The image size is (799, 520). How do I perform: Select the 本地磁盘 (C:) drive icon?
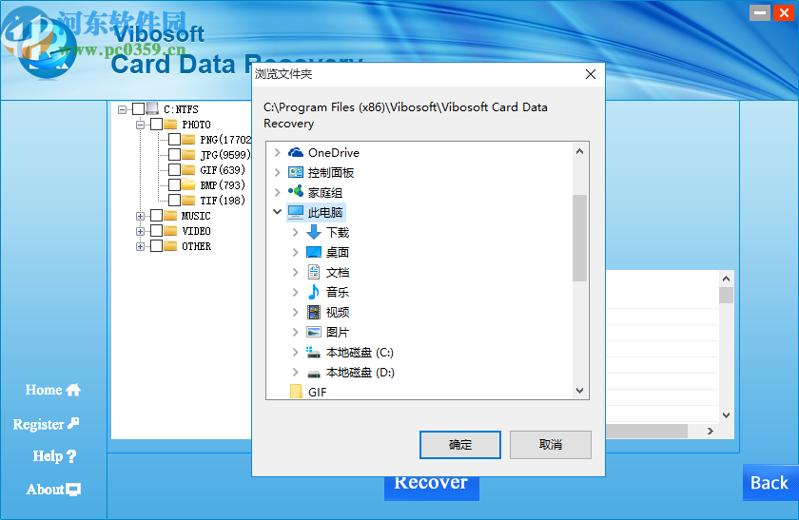[313, 352]
